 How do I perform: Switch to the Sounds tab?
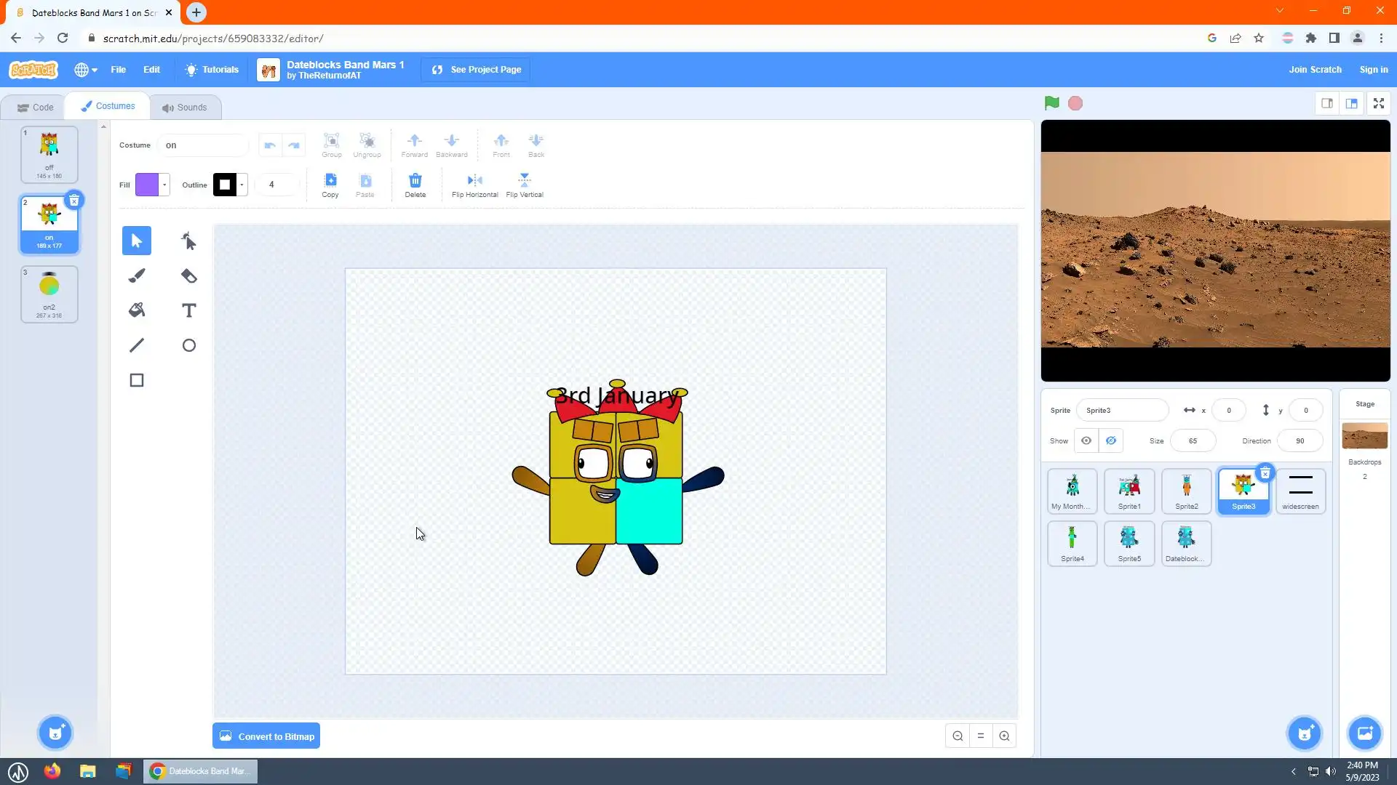click(x=185, y=107)
